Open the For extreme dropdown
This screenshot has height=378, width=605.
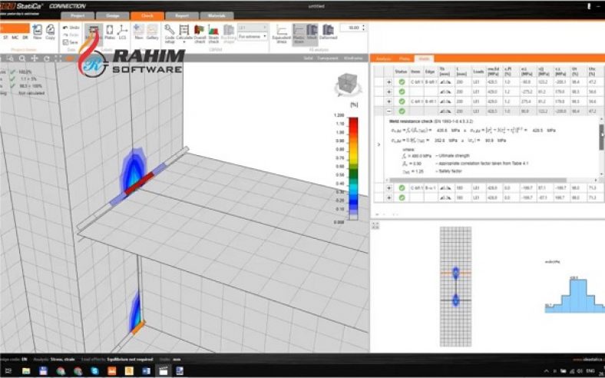click(x=253, y=36)
